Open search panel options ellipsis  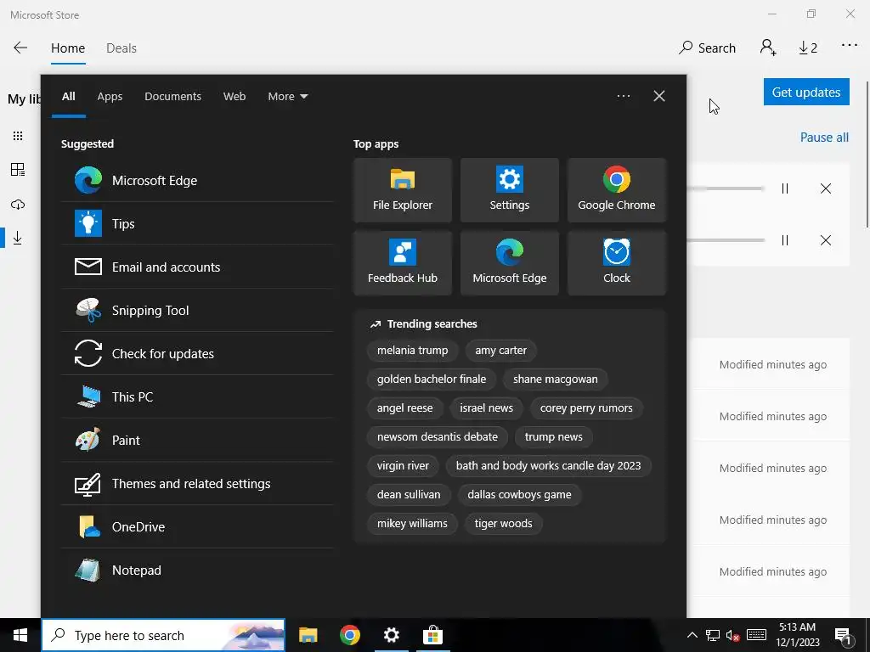(623, 96)
